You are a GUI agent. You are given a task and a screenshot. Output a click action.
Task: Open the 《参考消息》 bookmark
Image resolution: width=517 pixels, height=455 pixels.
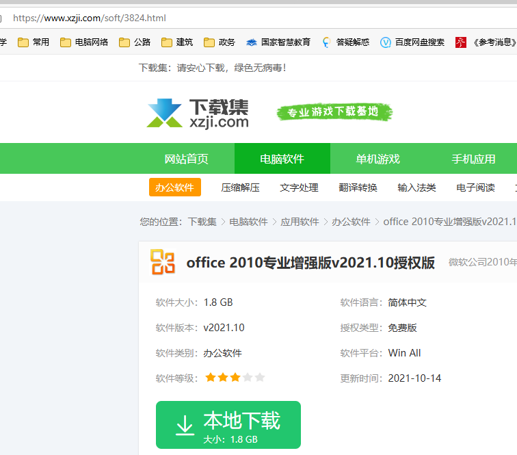click(486, 42)
